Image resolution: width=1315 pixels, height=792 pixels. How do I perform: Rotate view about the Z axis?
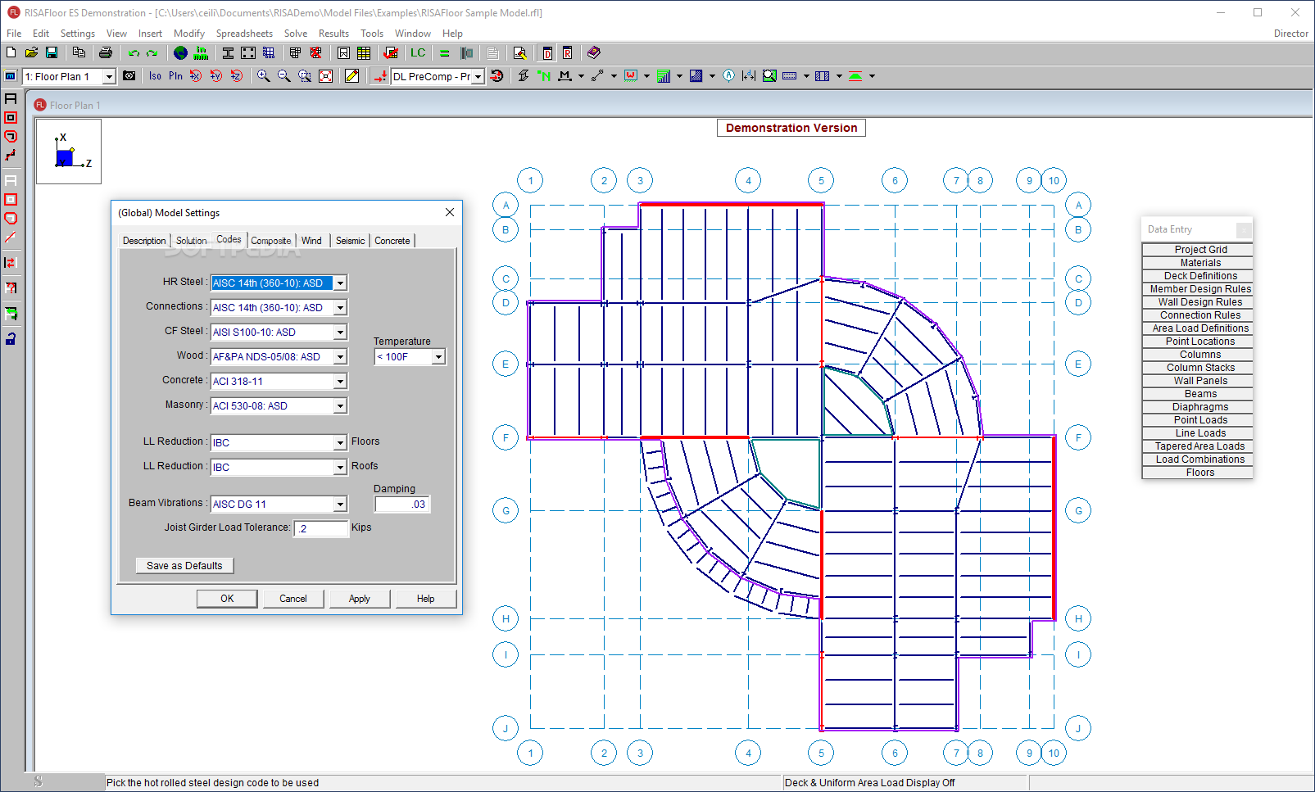(x=237, y=75)
